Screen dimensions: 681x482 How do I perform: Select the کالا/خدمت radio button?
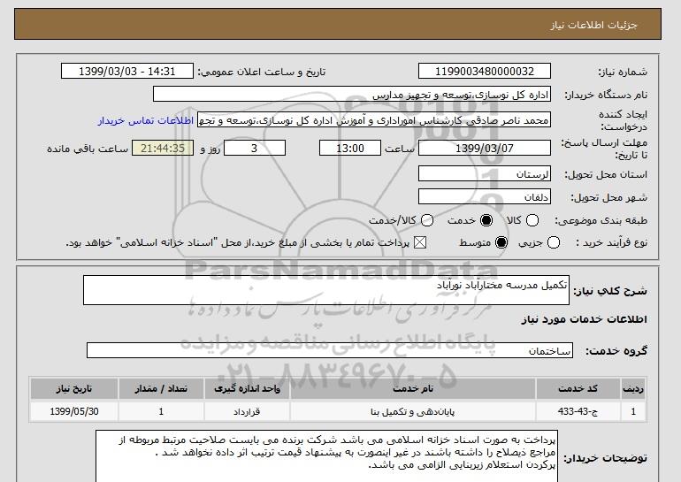427,220
